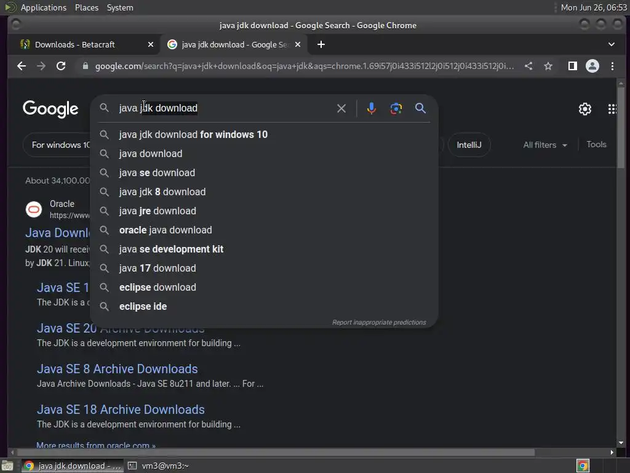The height and width of the screenshot is (473, 630).
Task: Open the Applications menu
Action: [x=44, y=7]
